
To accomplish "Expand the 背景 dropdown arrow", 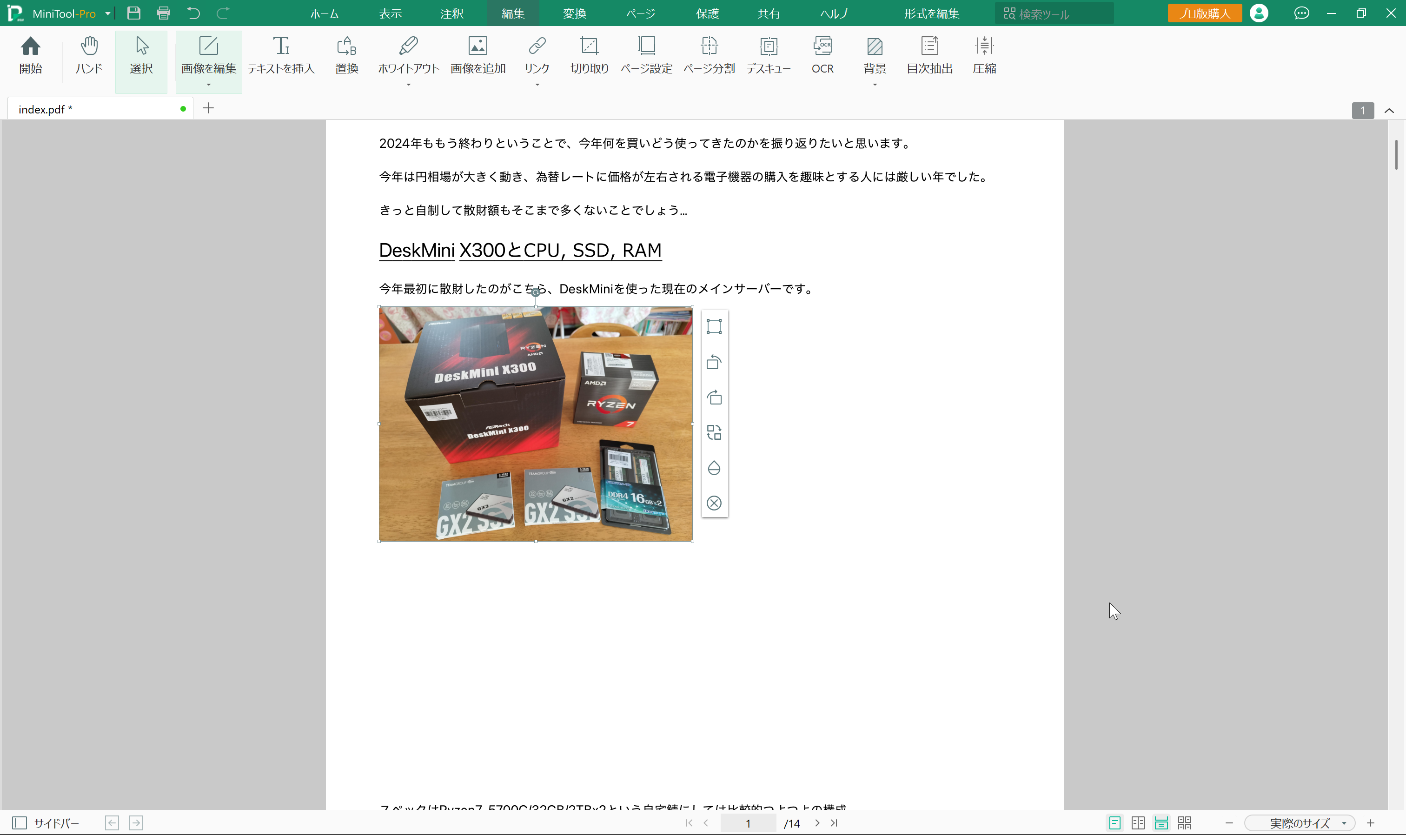I will pyautogui.click(x=875, y=85).
